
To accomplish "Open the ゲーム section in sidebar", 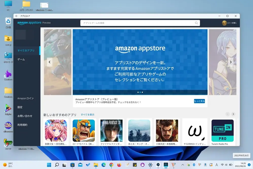I will (x=21, y=59).
